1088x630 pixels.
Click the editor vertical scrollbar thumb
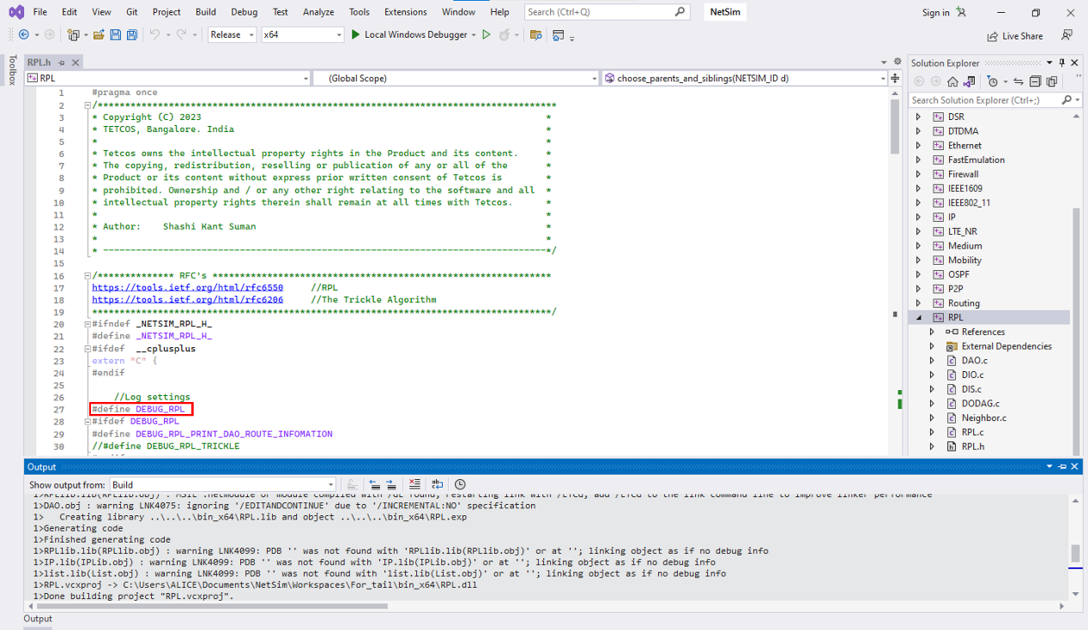(x=895, y=129)
